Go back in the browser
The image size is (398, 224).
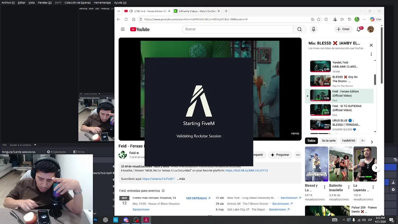coord(118,19)
